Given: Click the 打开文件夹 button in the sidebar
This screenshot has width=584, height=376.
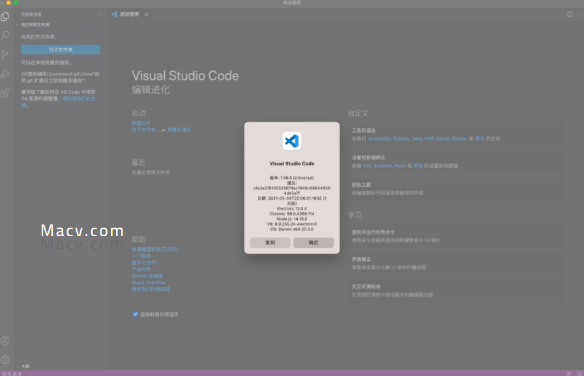Looking at the screenshot, I should coord(61,50).
